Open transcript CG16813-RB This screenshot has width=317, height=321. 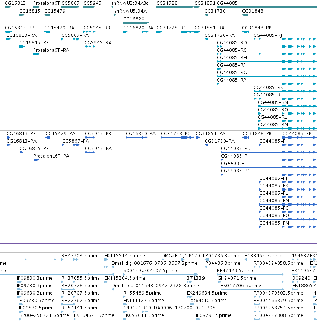pyautogui.click(x=19, y=28)
